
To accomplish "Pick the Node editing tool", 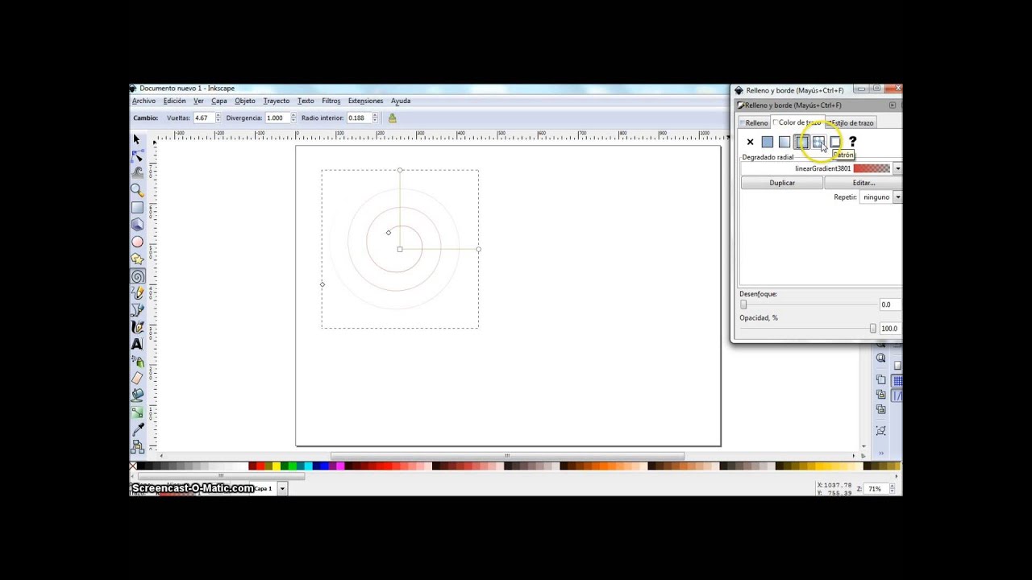I will pyautogui.click(x=137, y=155).
